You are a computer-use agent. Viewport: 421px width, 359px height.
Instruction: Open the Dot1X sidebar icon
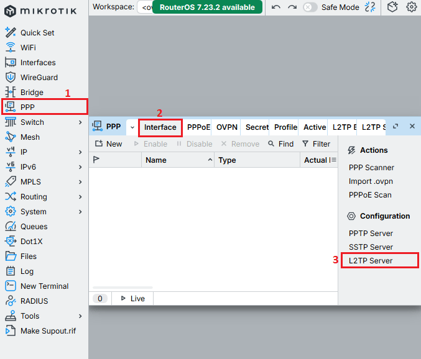[x=11, y=241]
